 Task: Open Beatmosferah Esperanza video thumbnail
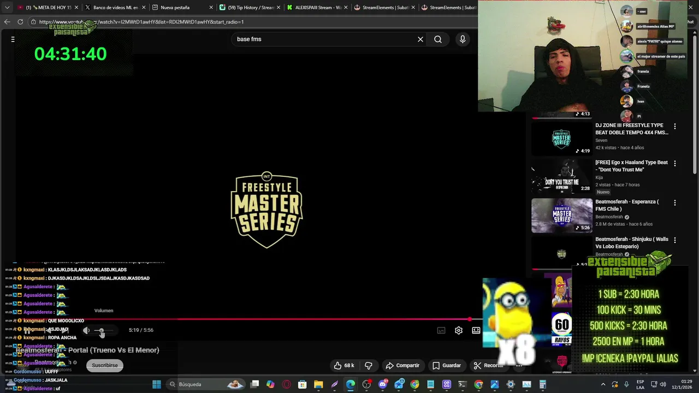coord(562,216)
